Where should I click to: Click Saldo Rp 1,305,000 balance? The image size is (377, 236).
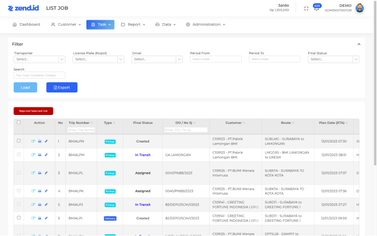[279, 8]
